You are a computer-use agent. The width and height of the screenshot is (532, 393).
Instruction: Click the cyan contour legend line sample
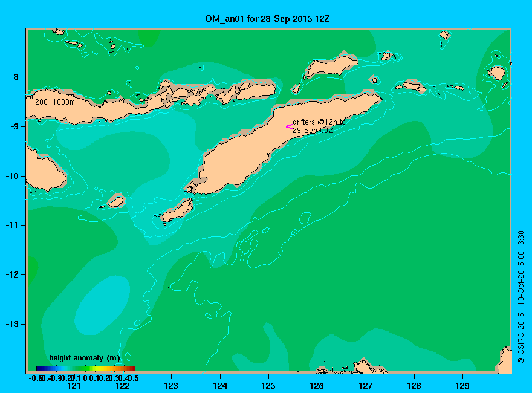pyautogui.click(x=50, y=109)
